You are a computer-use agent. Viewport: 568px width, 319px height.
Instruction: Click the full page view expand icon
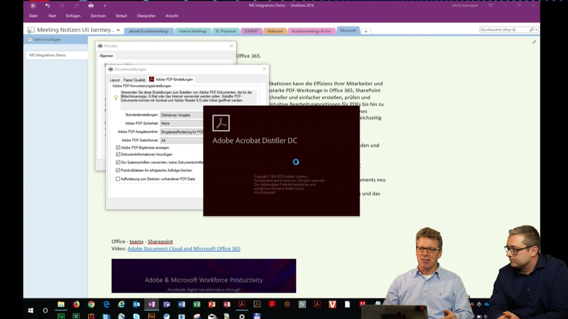(534, 42)
